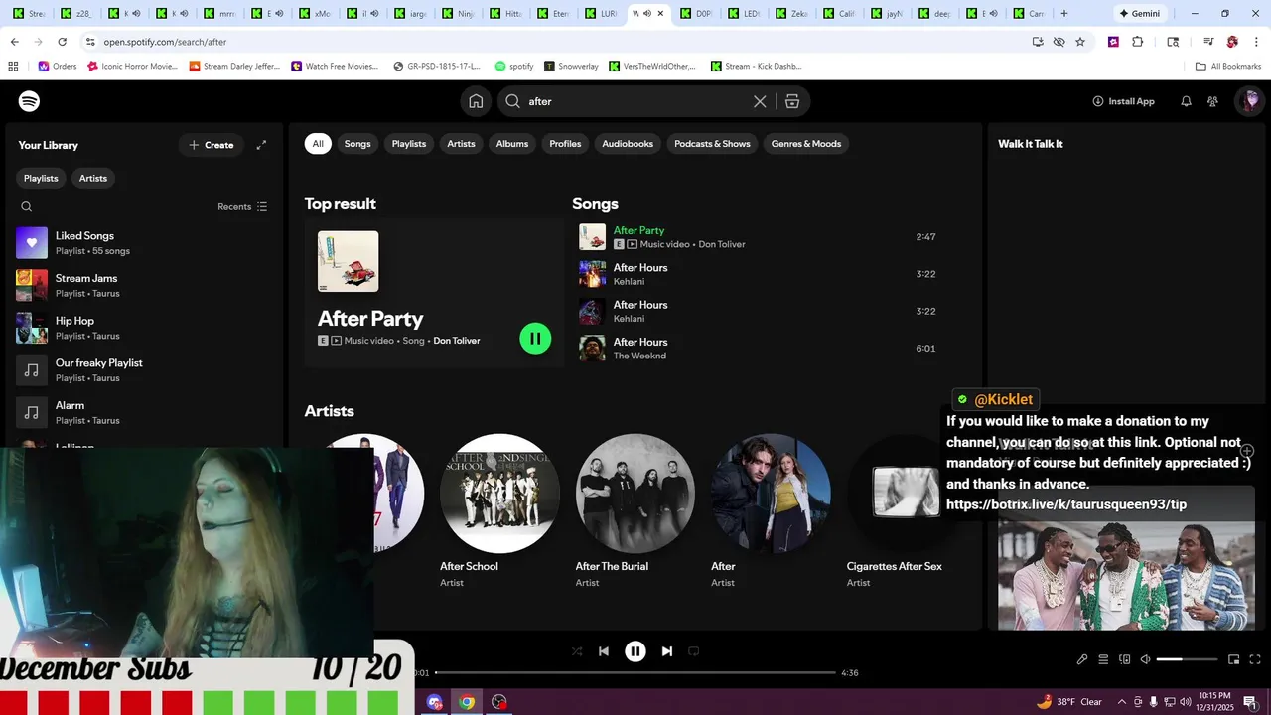Viewport: 1271px width, 715px height.
Task: Open the mini player icon
Action: tap(1234, 659)
